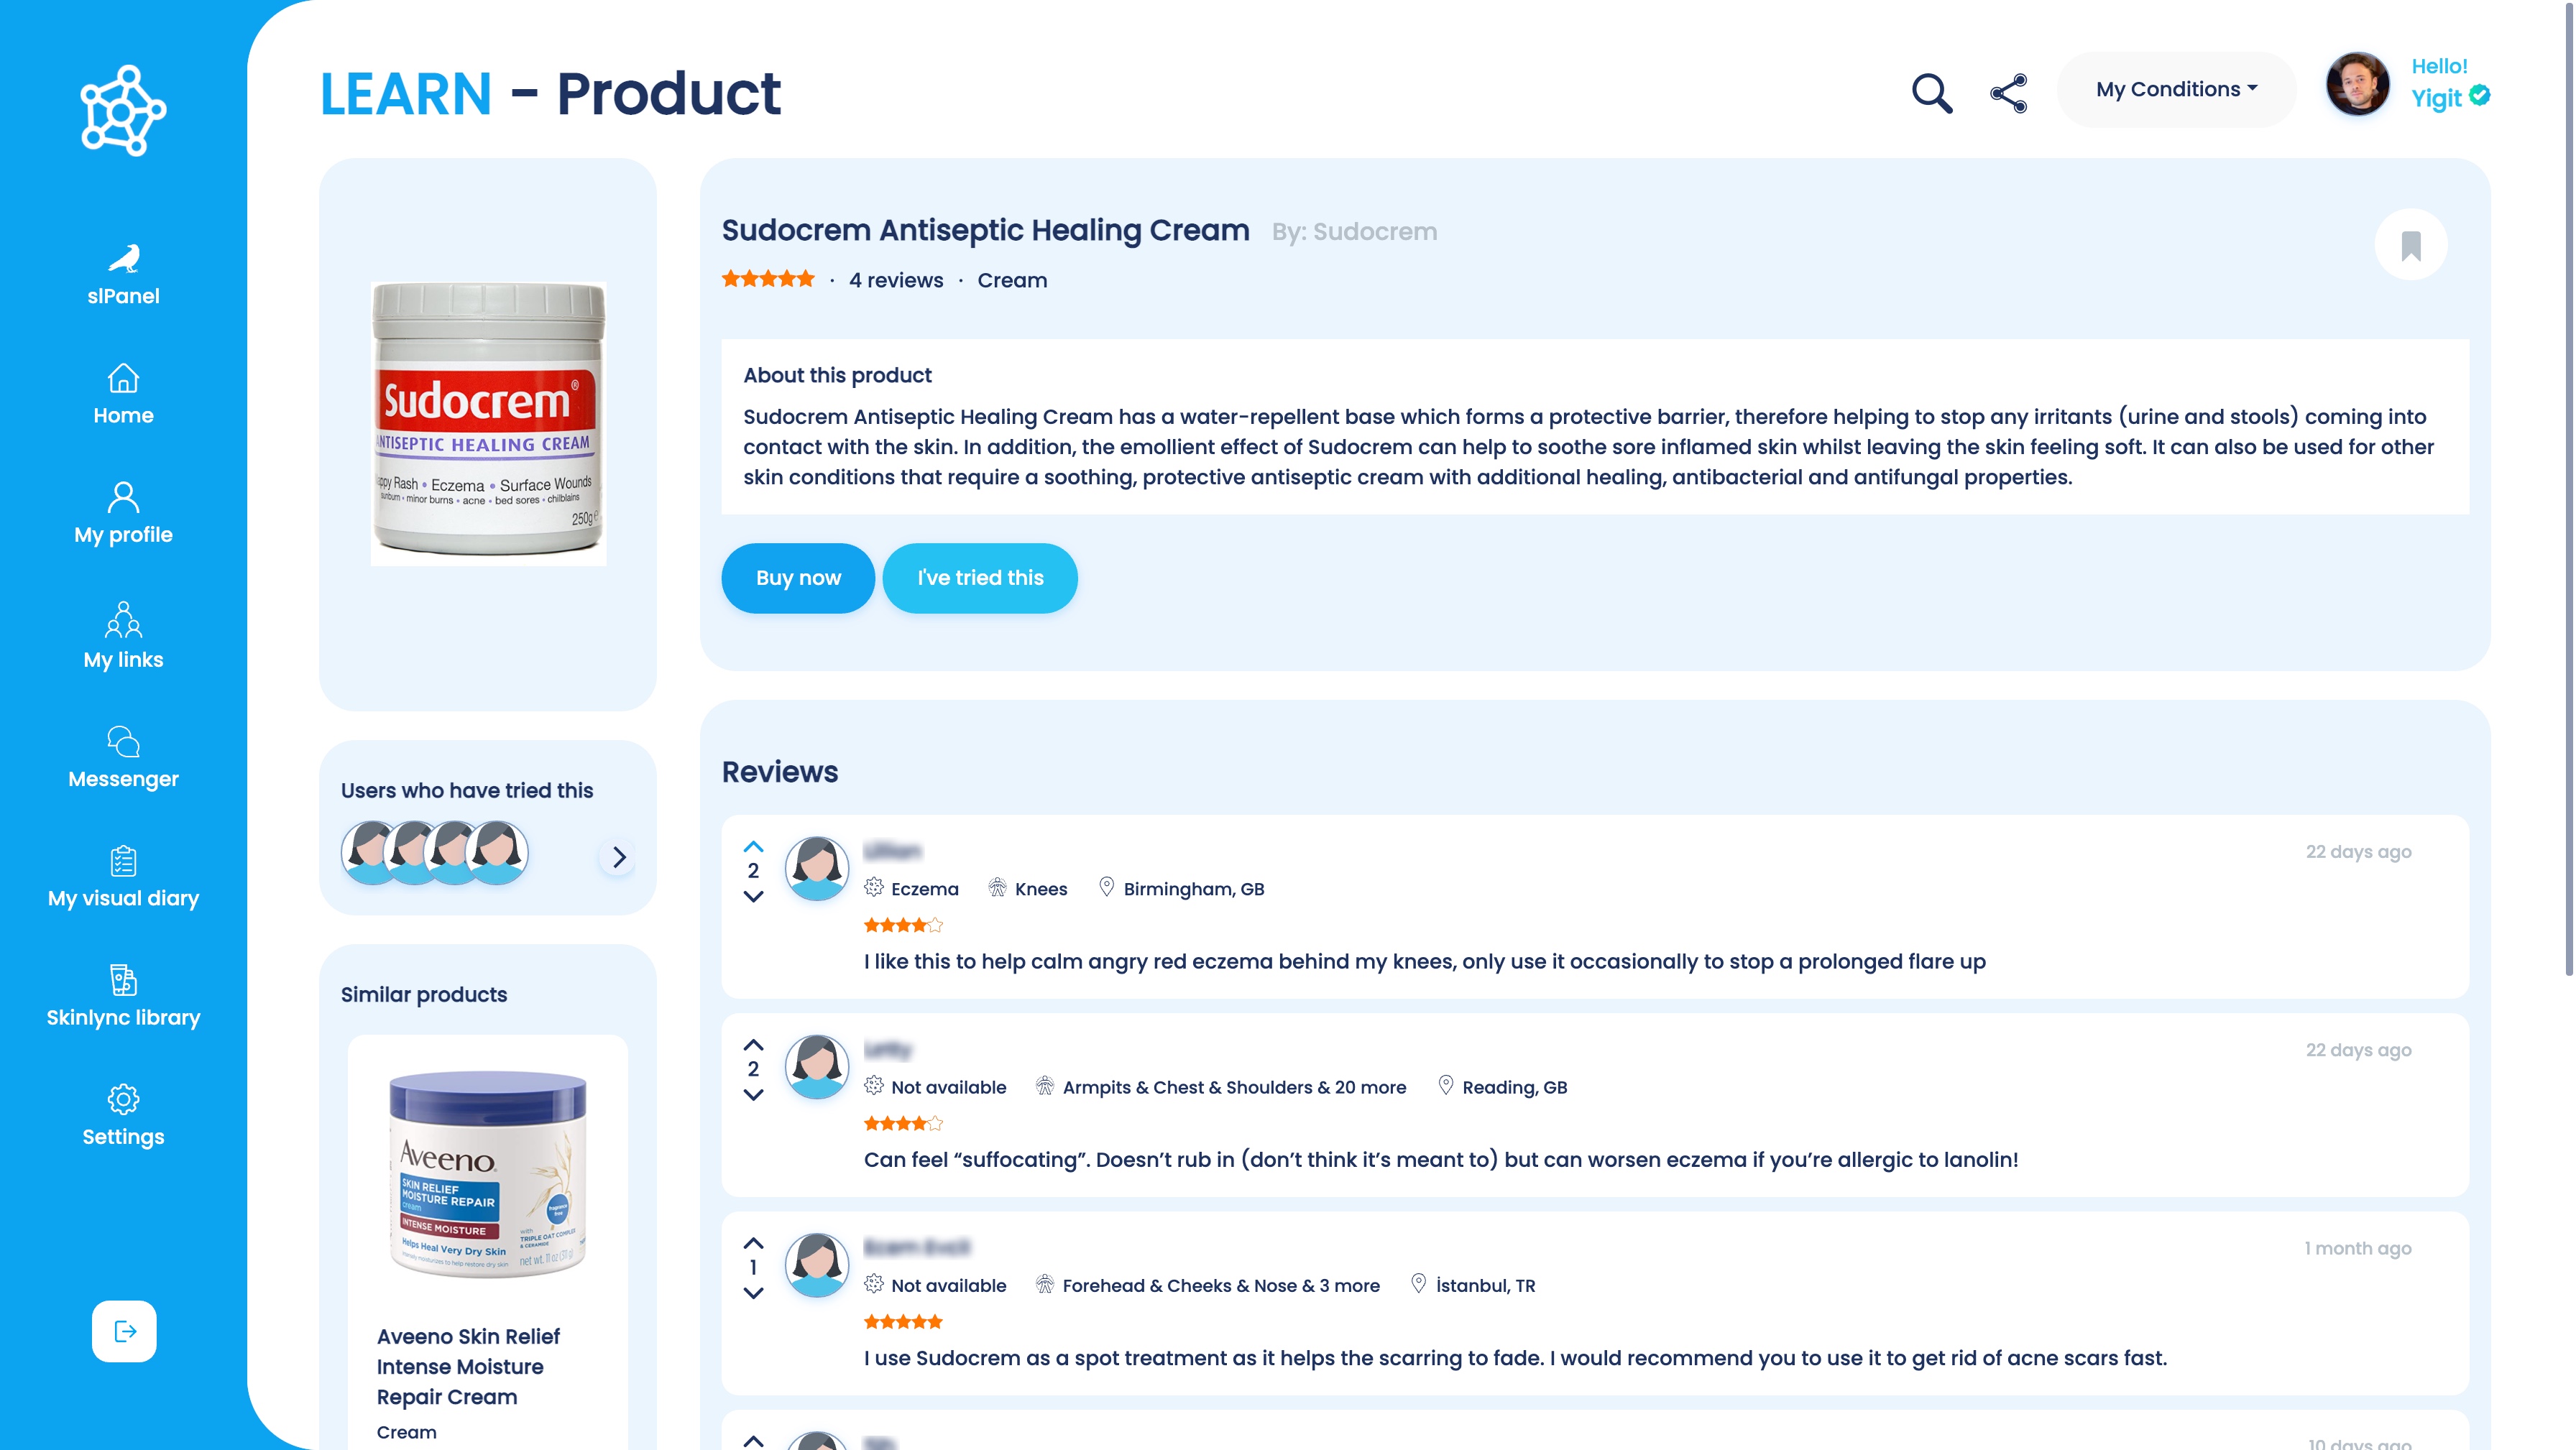This screenshot has width=2576, height=1450.
Task: Open slPanel from sidebar
Action: (123, 275)
